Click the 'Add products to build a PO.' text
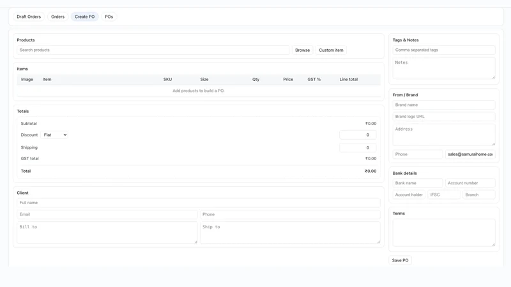The image size is (511, 287). click(x=199, y=91)
